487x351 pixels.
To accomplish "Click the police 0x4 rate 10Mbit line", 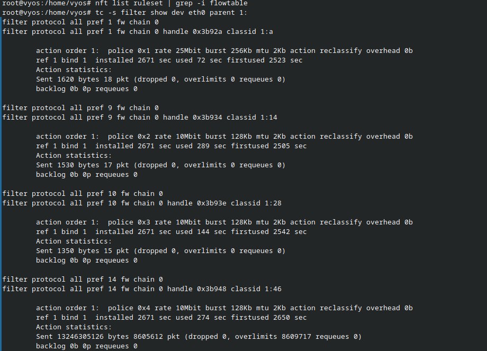I will 224,308.
